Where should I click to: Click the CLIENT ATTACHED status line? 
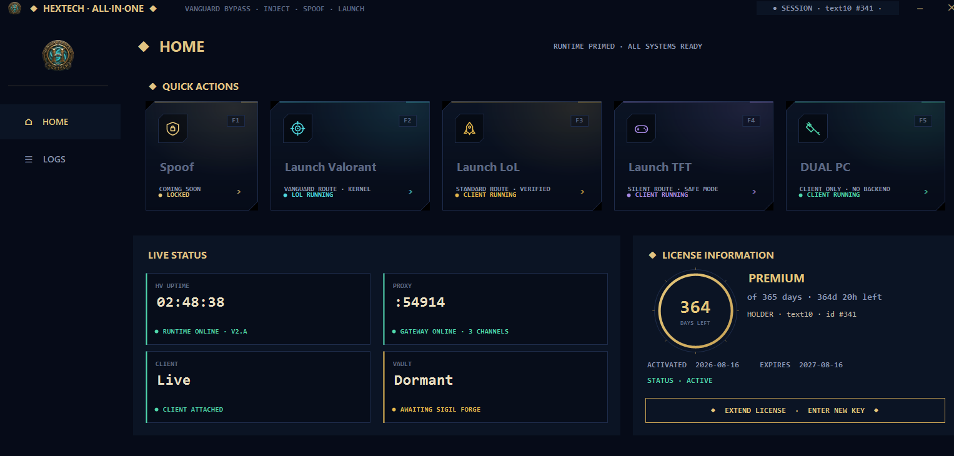[189, 410]
